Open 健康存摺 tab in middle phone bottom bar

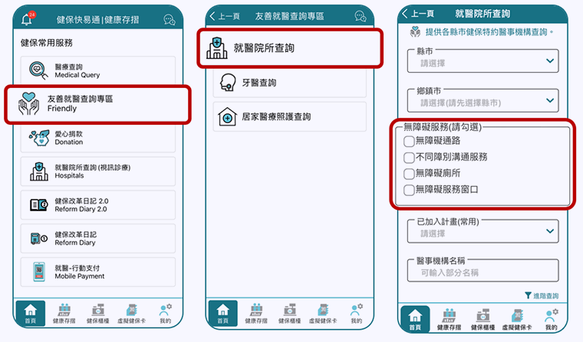pyautogui.click(x=256, y=314)
